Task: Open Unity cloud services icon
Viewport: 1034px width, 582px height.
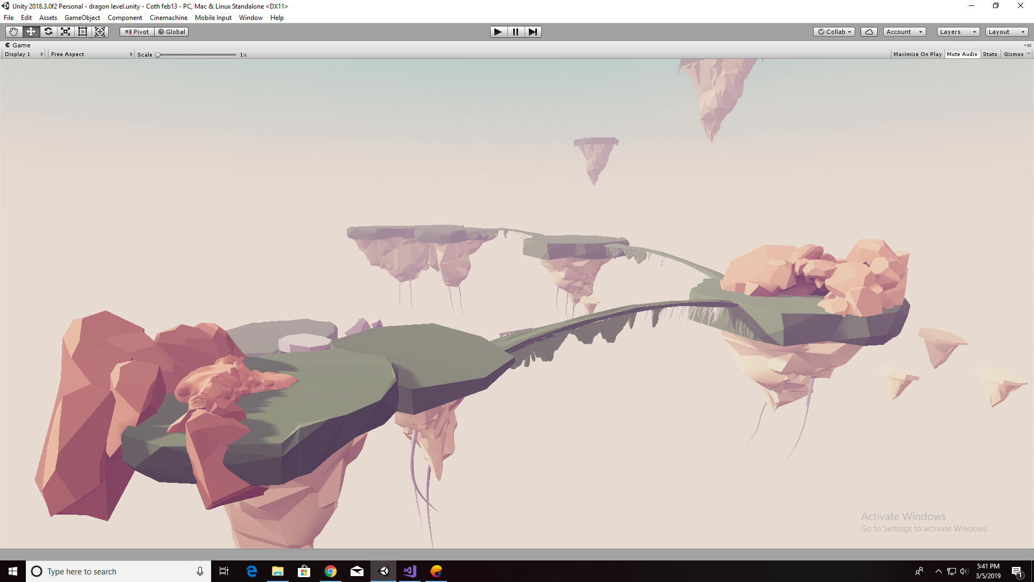Action: click(869, 32)
